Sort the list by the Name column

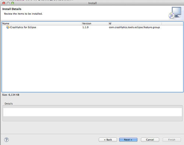pyautogui.click(x=42, y=23)
